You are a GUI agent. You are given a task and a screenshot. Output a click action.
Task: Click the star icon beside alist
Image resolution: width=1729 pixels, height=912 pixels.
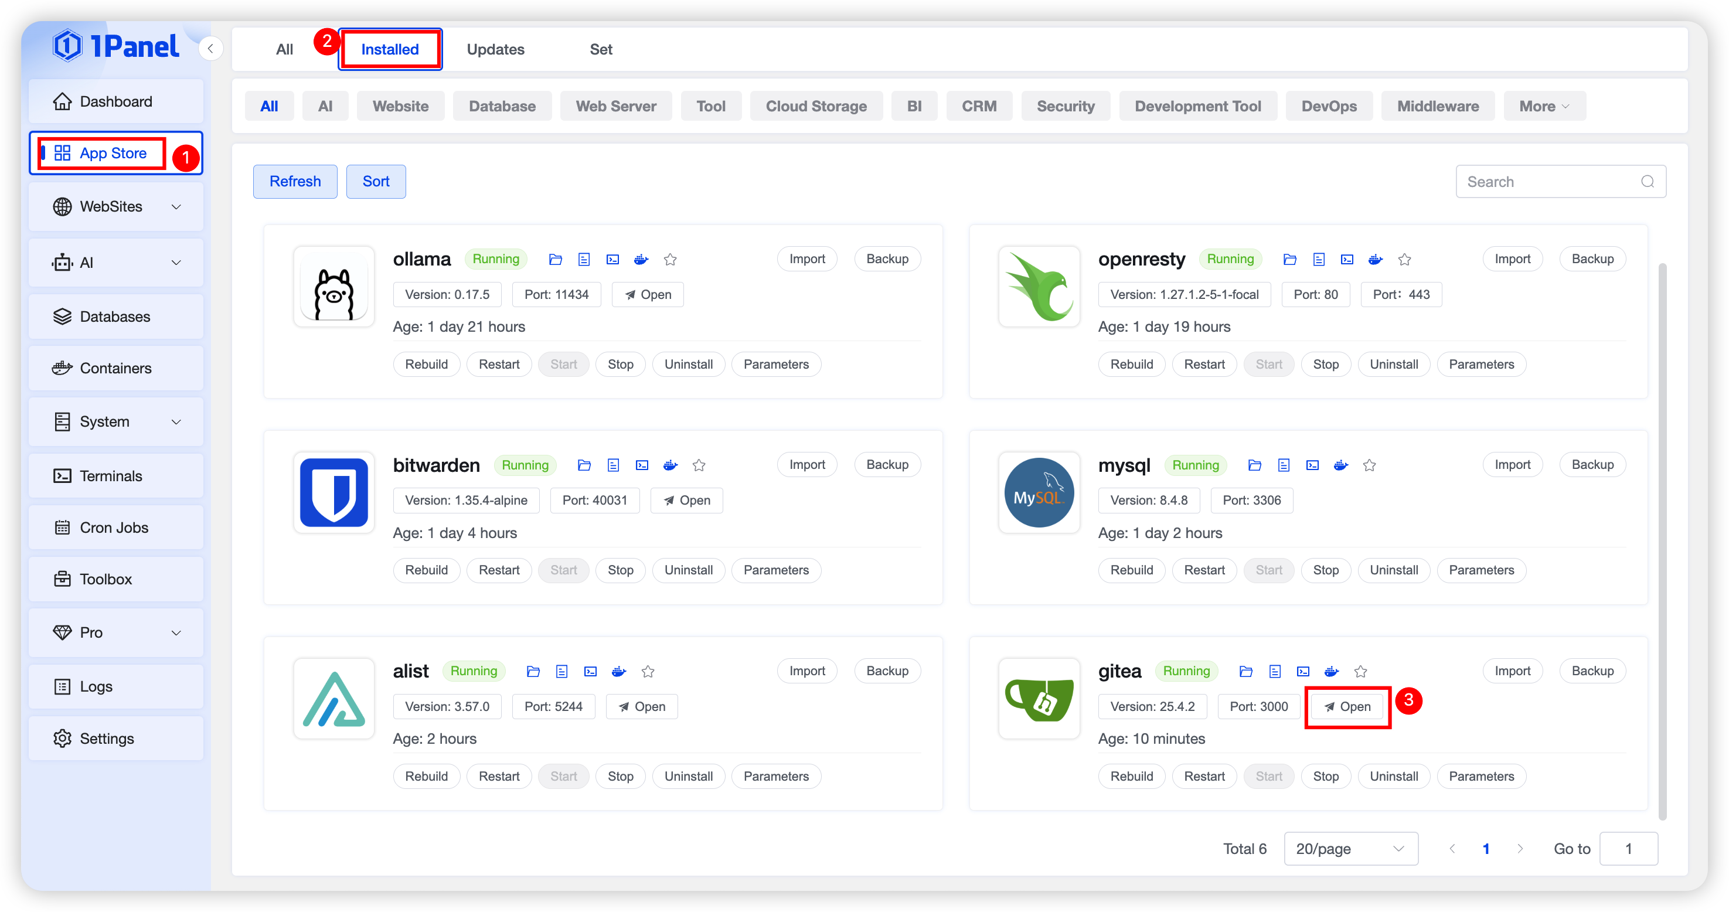click(x=648, y=671)
